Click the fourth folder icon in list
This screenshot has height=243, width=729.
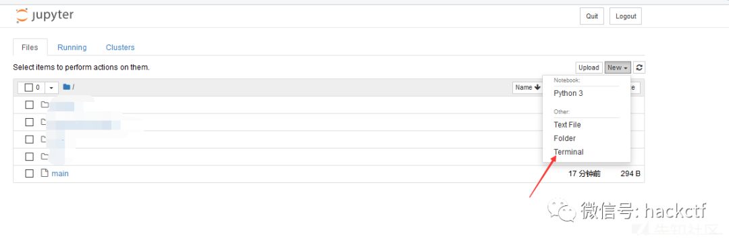(x=45, y=156)
